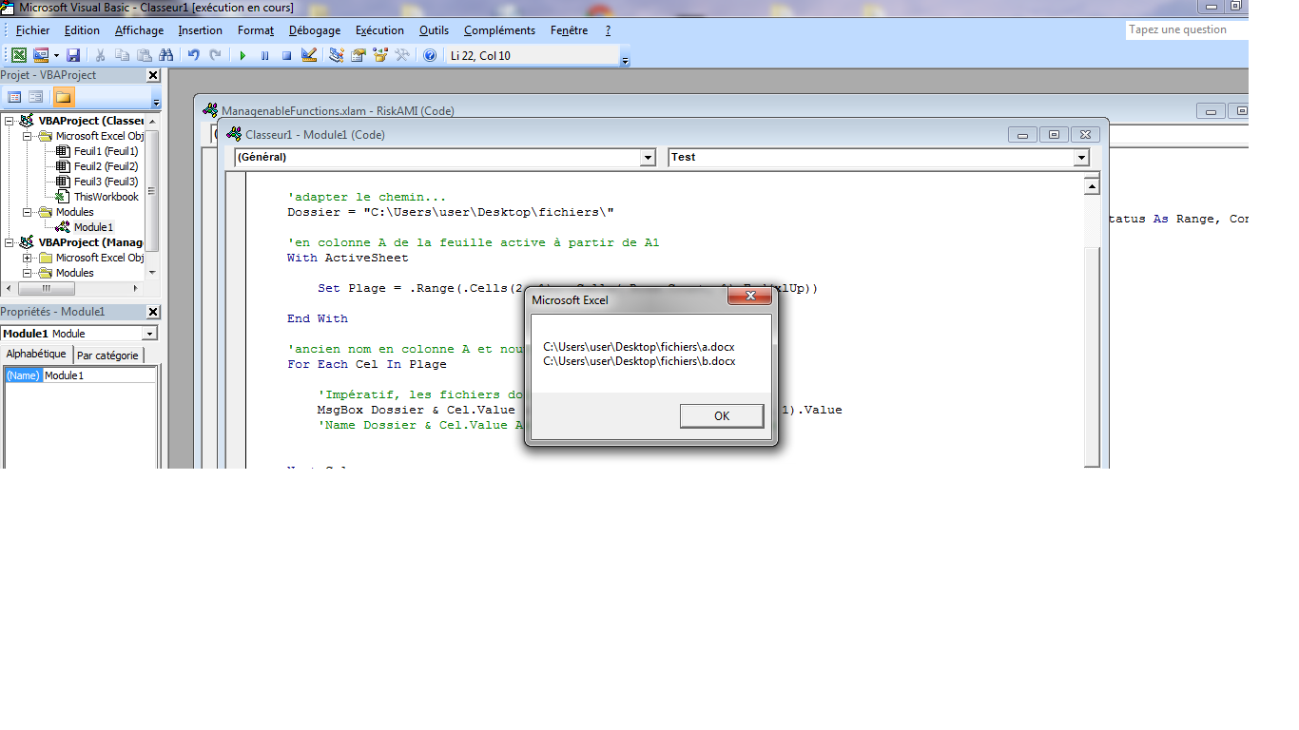Open the Format menu
1299x730 pixels.
[256, 30]
